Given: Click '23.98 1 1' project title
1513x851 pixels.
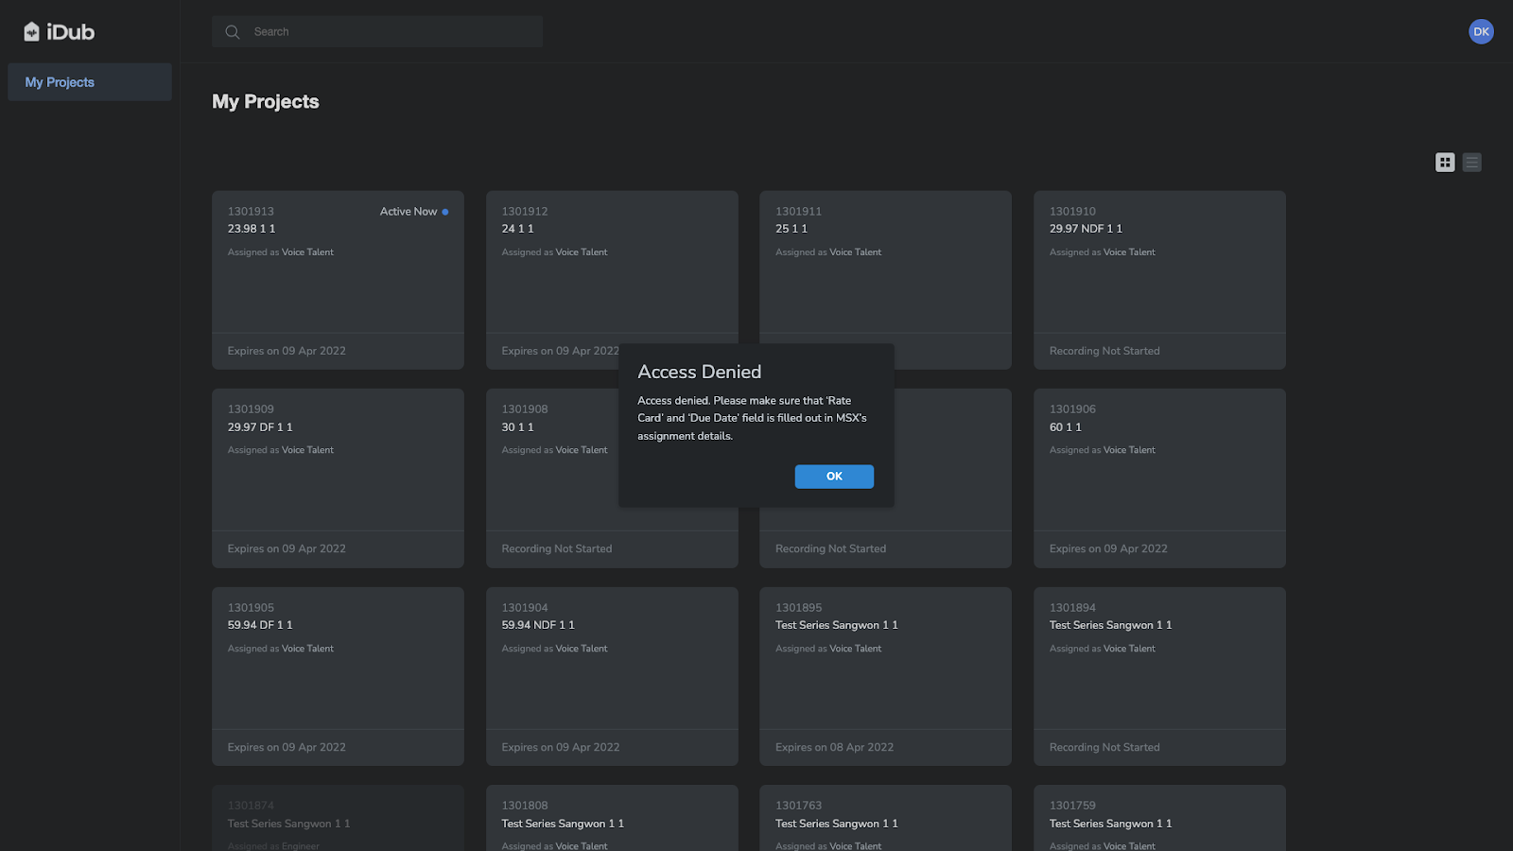Looking at the screenshot, I should (252, 229).
